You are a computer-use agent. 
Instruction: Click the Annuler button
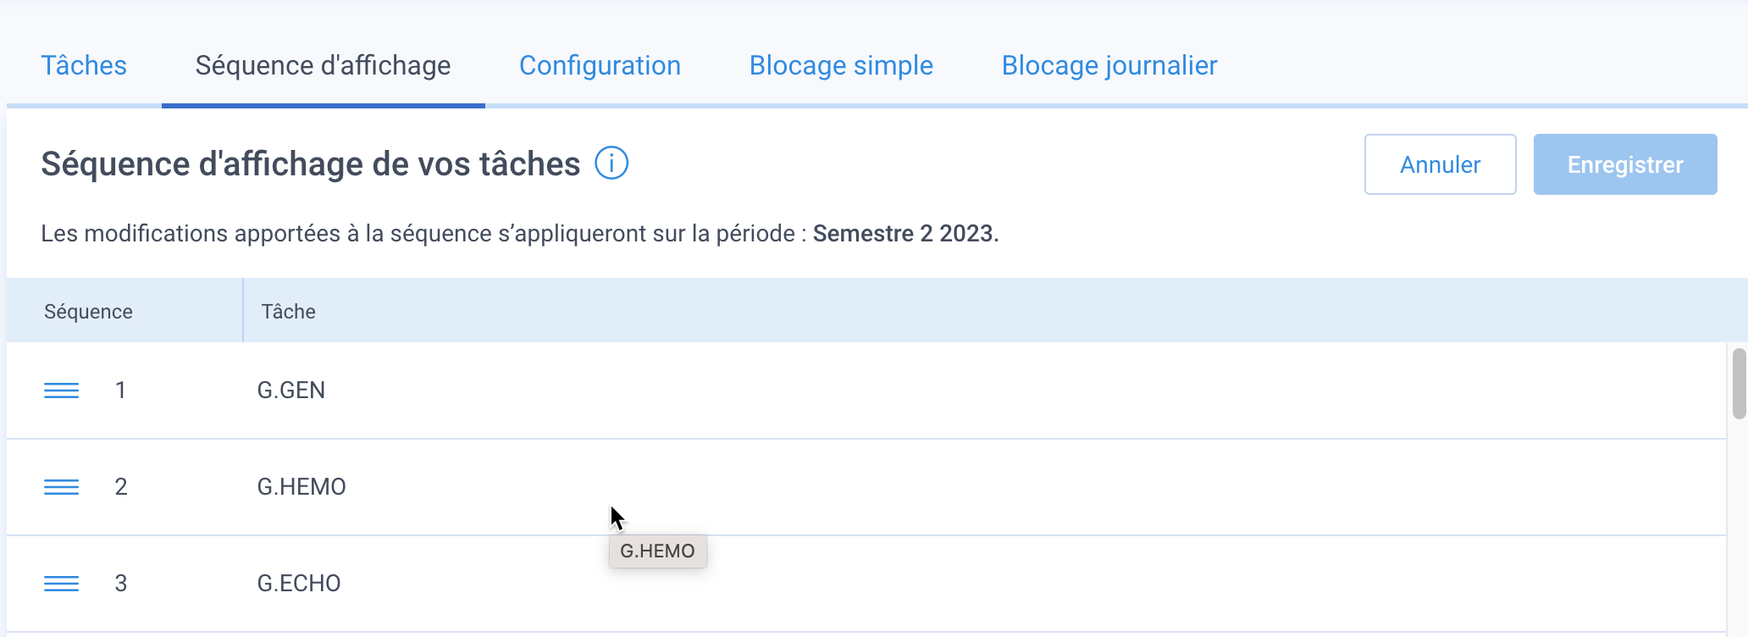(x=1440, y=164)
